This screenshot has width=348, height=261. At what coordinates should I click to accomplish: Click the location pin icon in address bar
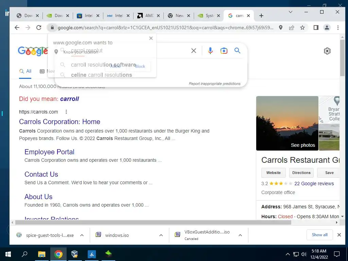(x=281, y=28)
